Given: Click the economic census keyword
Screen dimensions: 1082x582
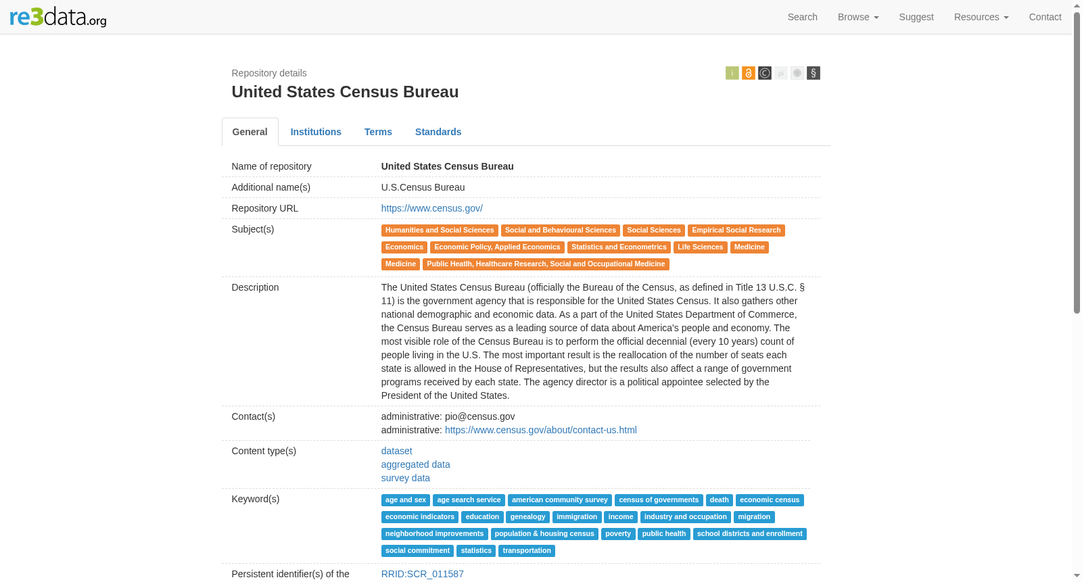Looking at the screenshot, I should coord(770,500).
